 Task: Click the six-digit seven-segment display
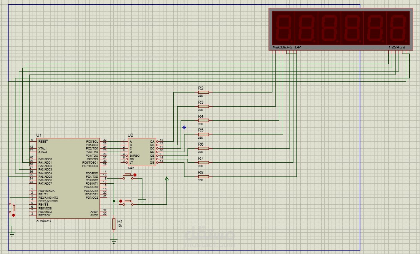[x=341, y=29]
